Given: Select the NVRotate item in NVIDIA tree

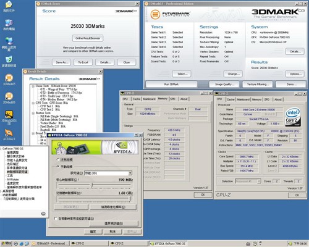Looking at the screenshot, I should pyautogui.click(x=13, y=180).
